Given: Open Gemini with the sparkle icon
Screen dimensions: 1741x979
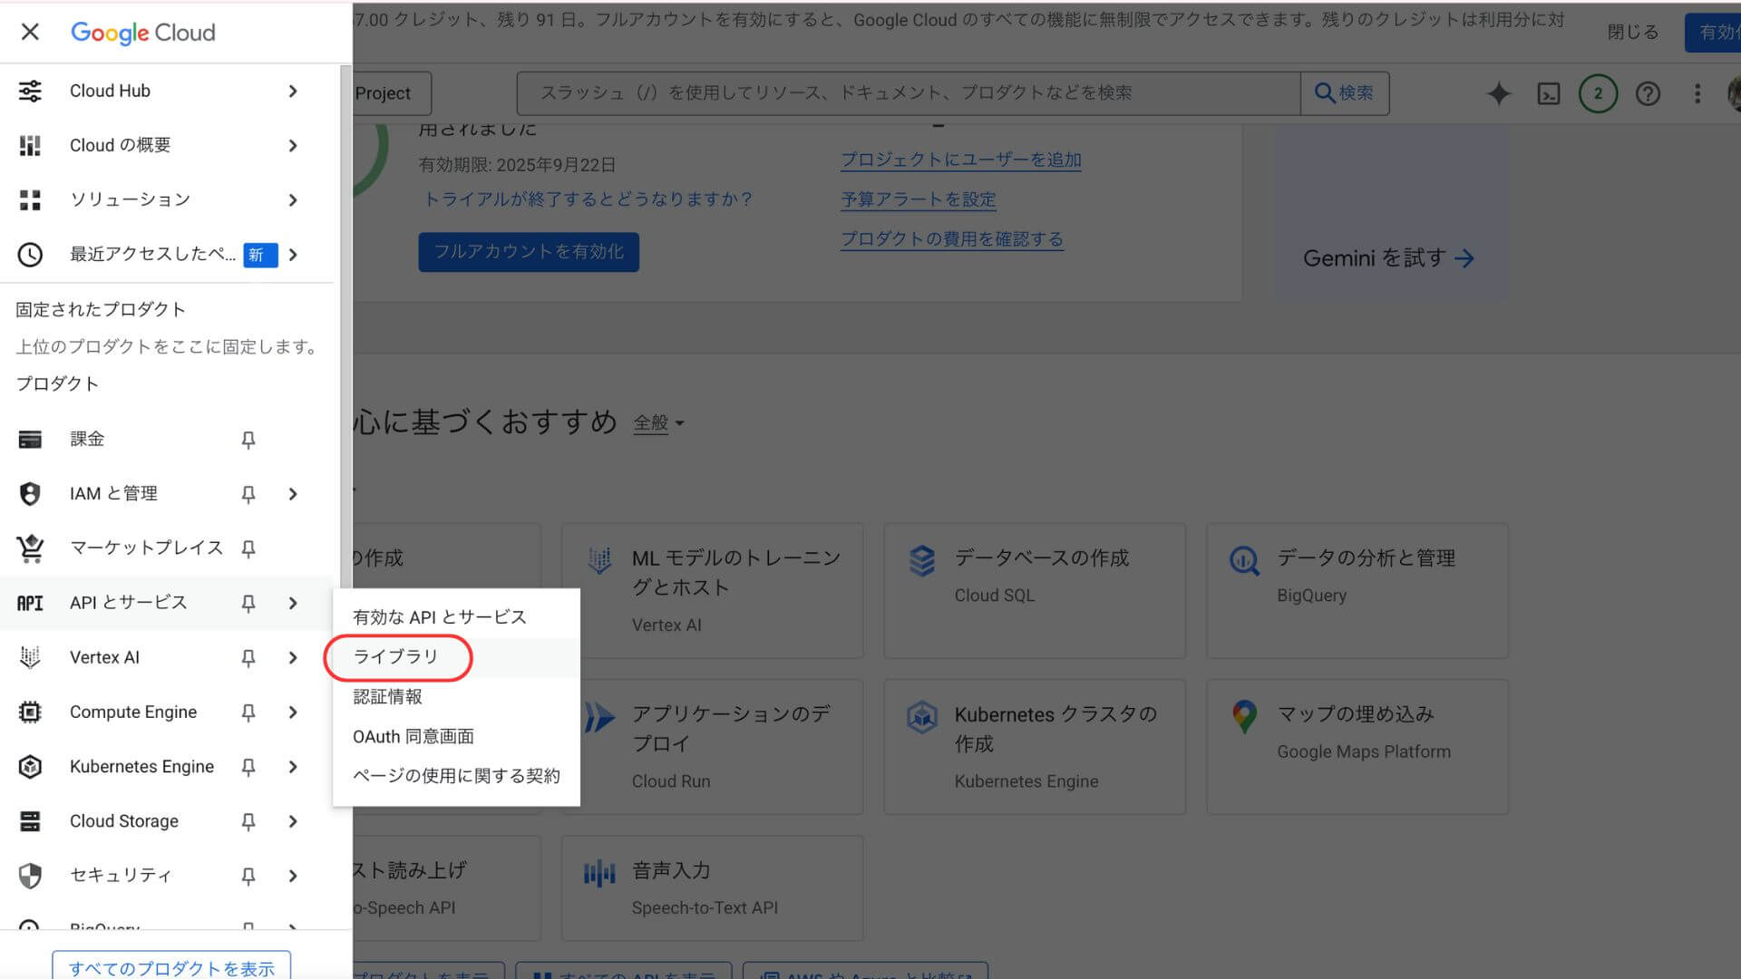Looking at the screenshot, I should (x=1499, y=93).
